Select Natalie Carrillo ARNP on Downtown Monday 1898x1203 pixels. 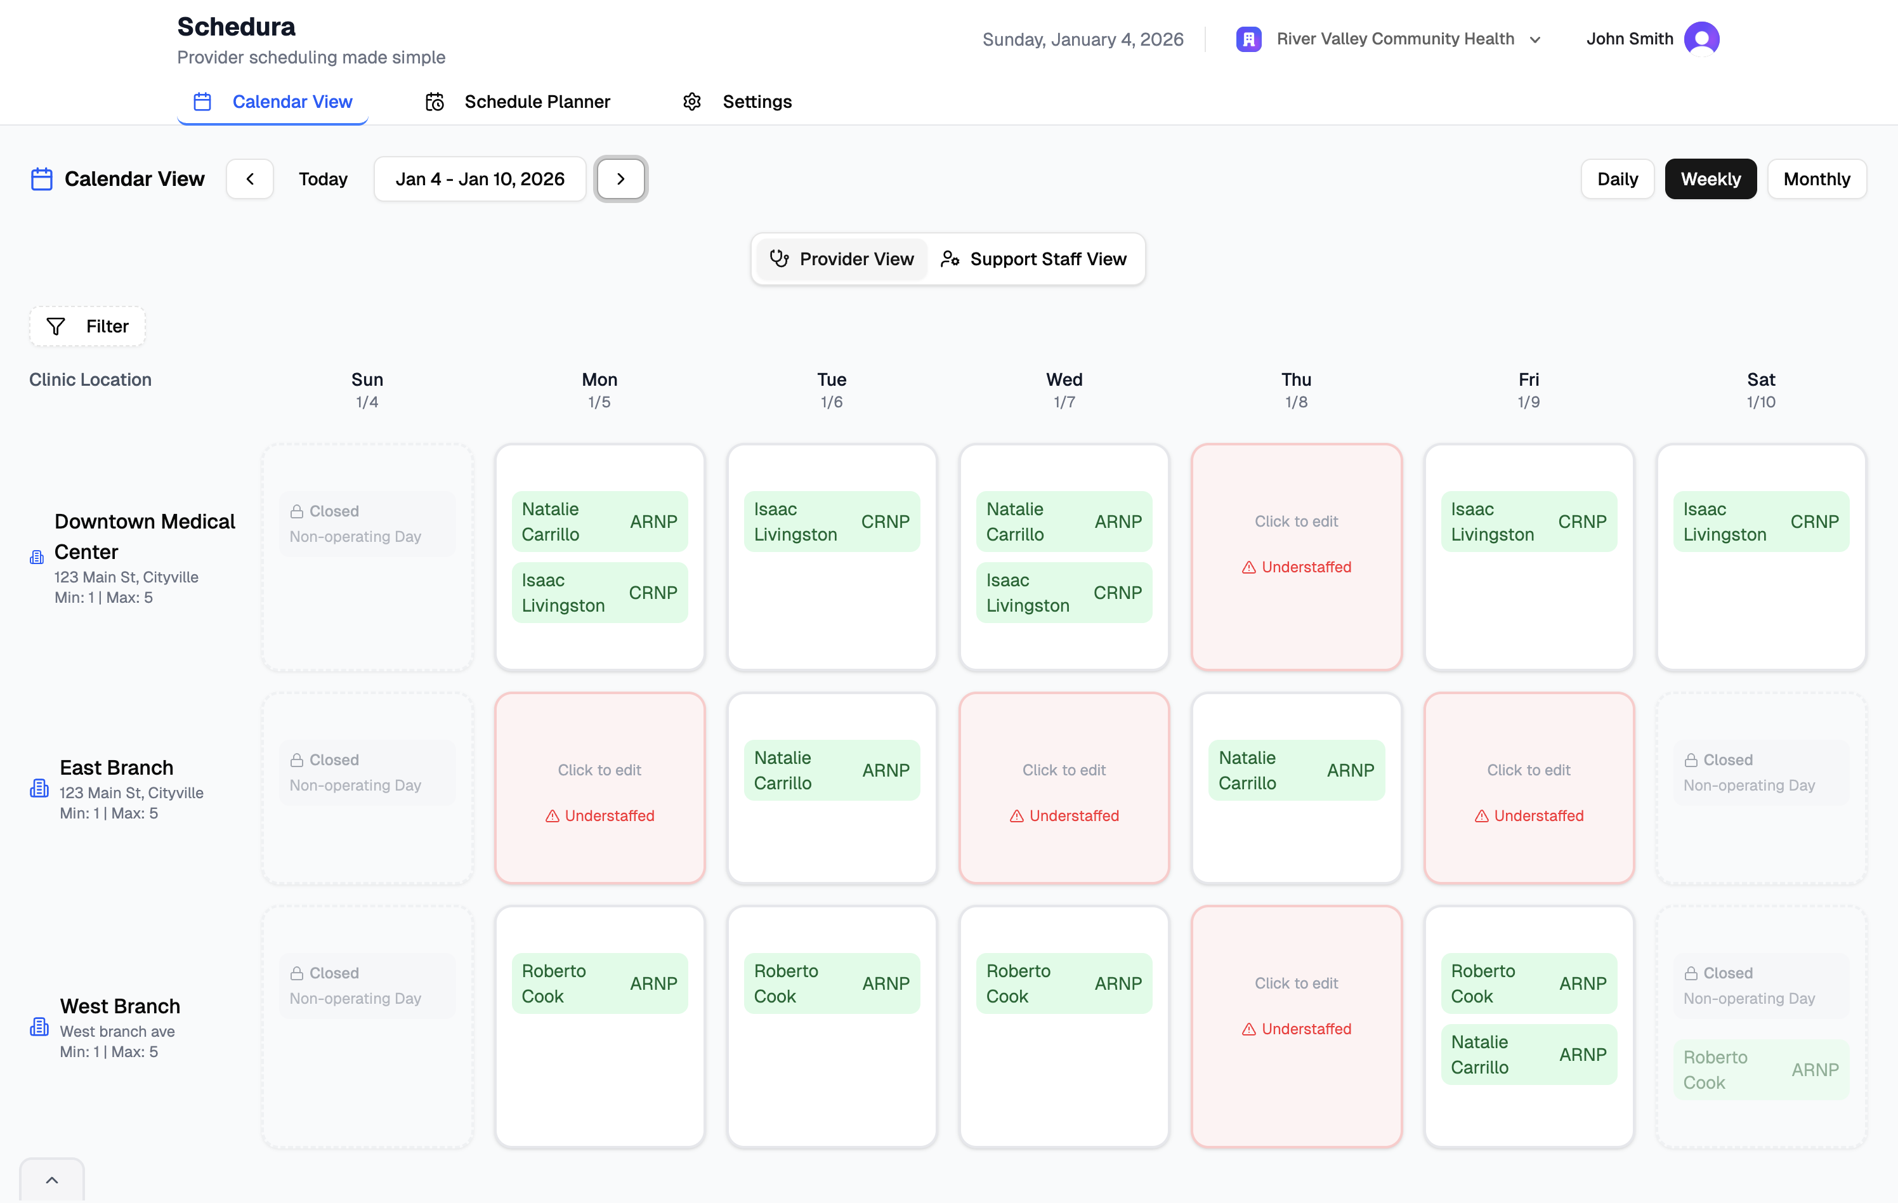[x=599, y=522]
